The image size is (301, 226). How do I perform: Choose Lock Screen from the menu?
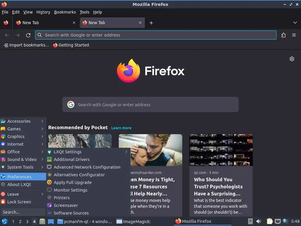coord(23,202)
